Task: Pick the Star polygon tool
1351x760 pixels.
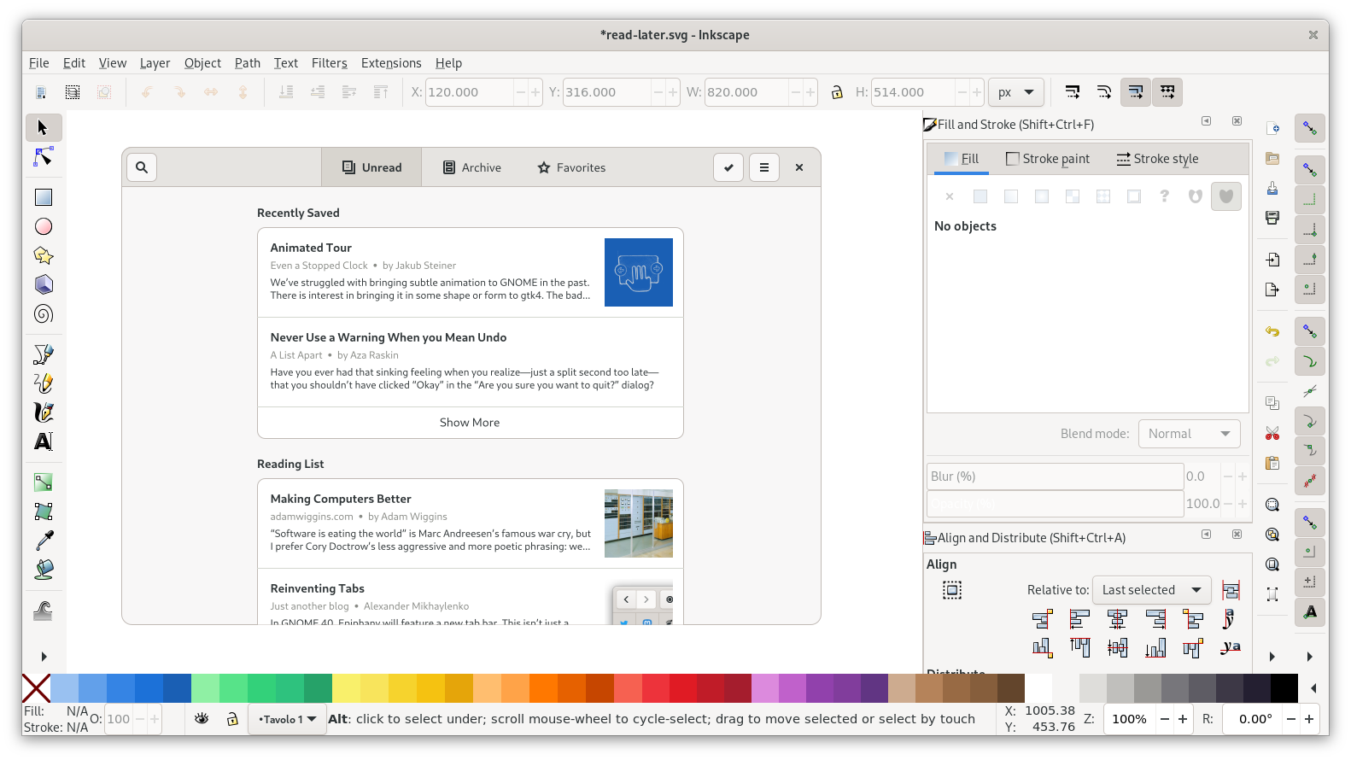Action: point(44,255)
